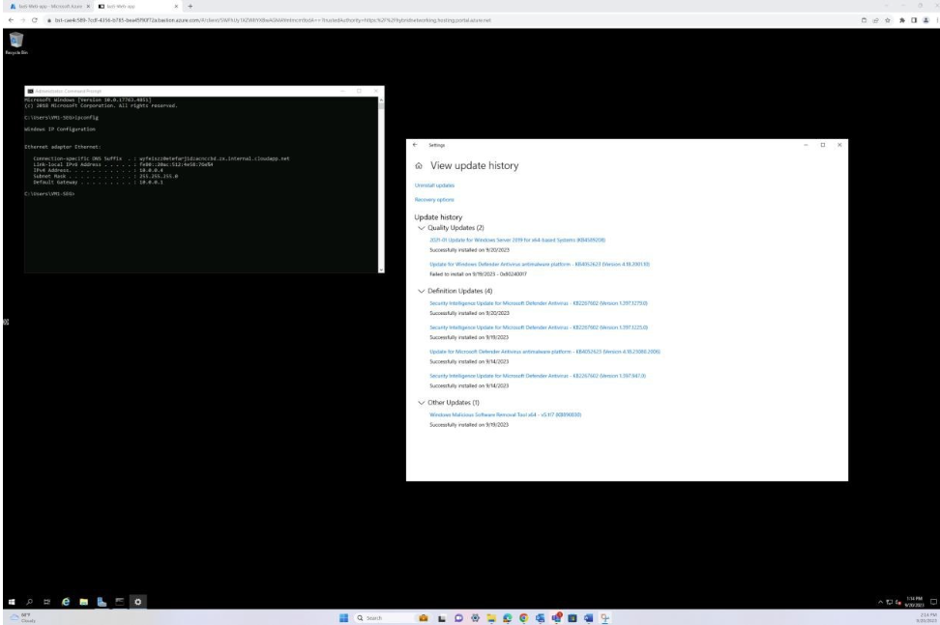Open the remote tray volume icon
This screenshot has height=625, width=940.
click(898, 602)
